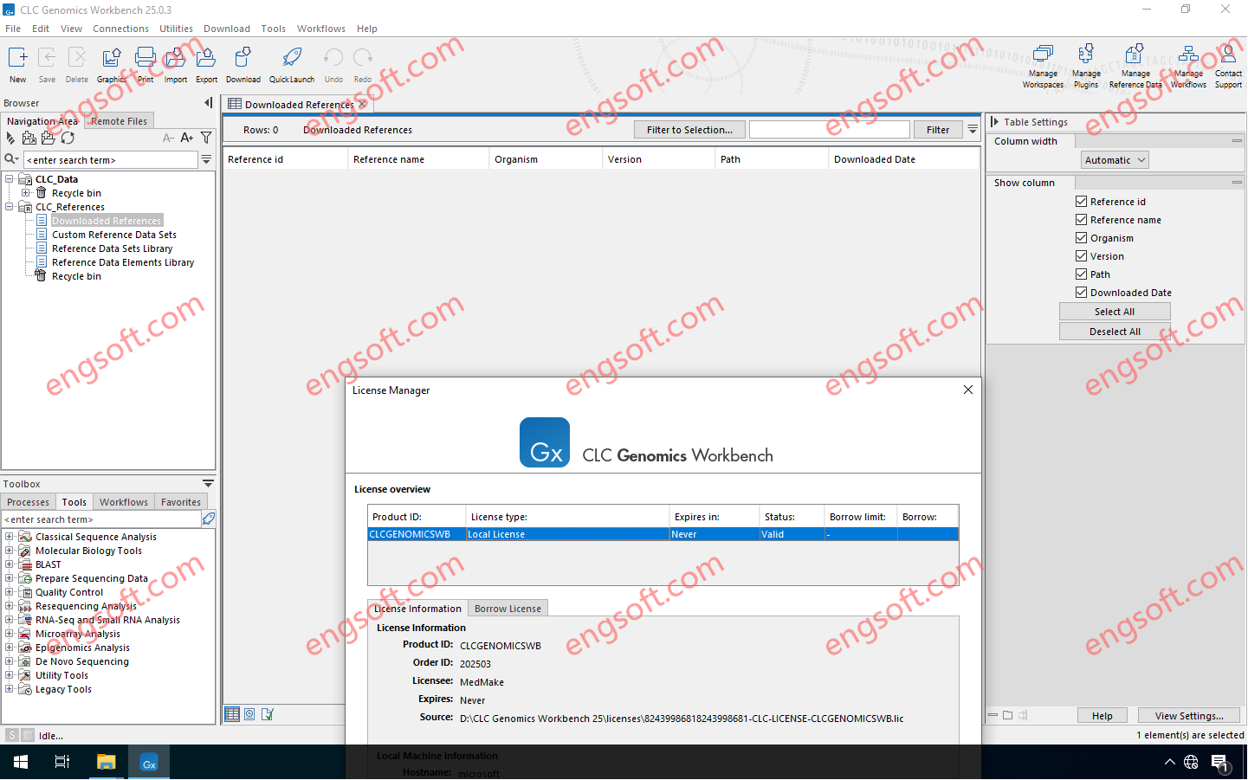Viewport: 1248px width, 780px height.
Task: Open Windows Start menu
Action: tap(21, 763)
